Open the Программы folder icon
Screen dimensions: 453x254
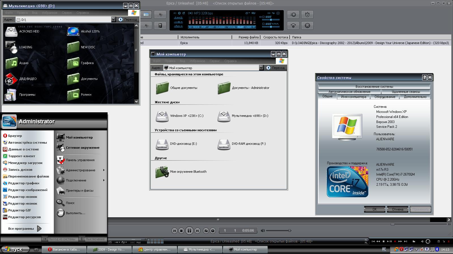pyautogui.click(x=11, y=95)
